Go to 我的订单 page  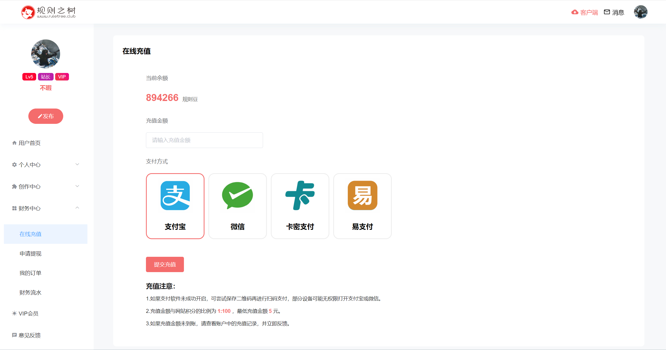pos(30,273)
